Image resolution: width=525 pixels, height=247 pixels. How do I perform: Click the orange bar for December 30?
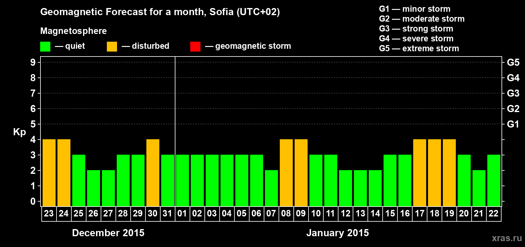(153, 173)
